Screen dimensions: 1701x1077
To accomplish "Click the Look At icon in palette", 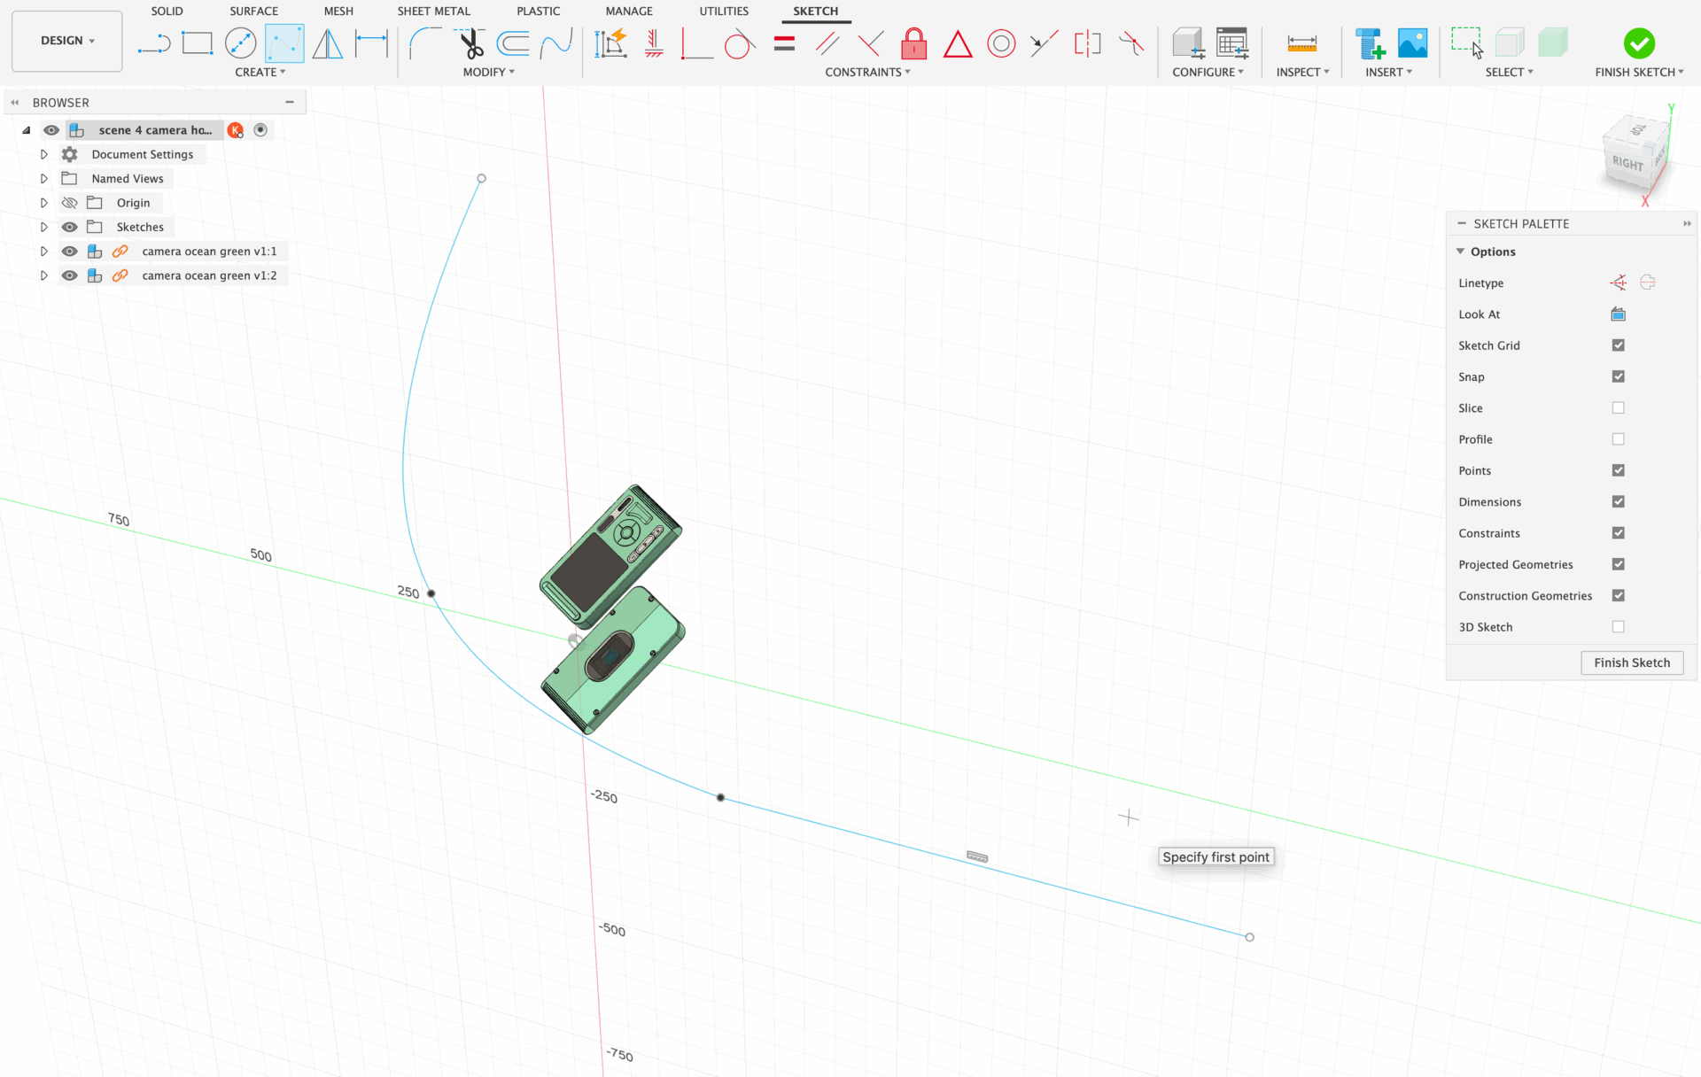I will coord(1618,314).
